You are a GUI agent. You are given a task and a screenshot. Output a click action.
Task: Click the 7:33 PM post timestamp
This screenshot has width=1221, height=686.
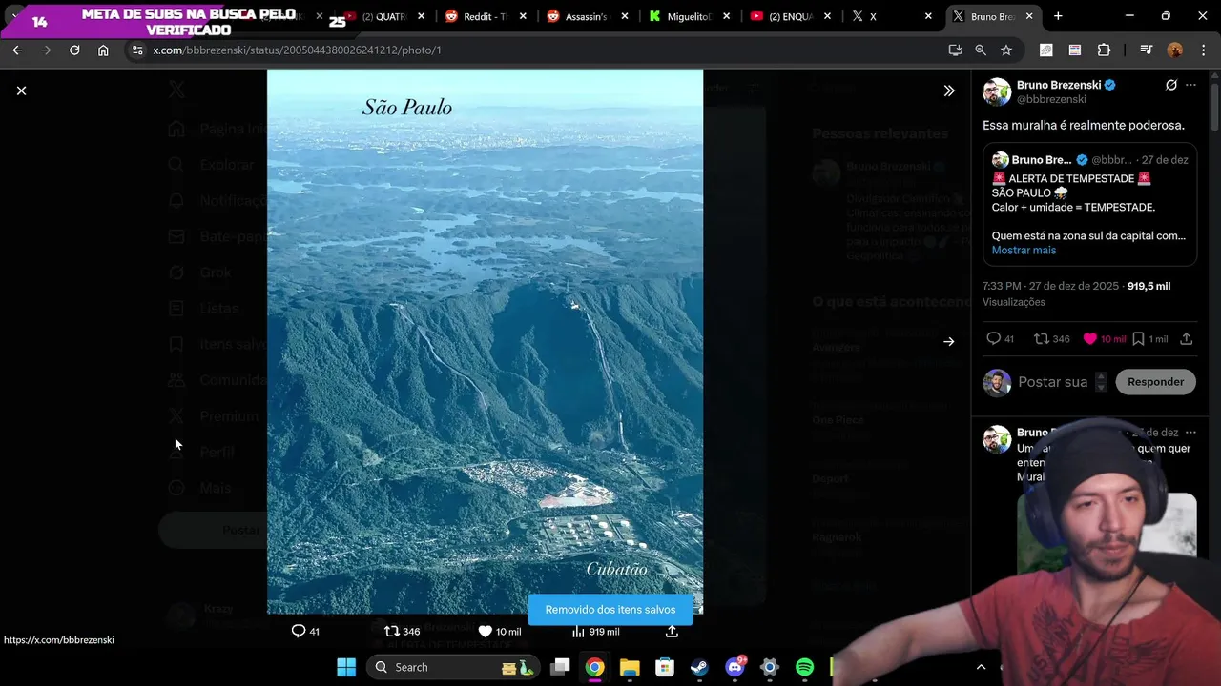pyautogui.click(x=1052, y=286)
